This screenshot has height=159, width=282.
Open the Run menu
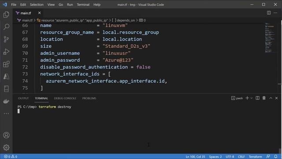pos(70,4)
